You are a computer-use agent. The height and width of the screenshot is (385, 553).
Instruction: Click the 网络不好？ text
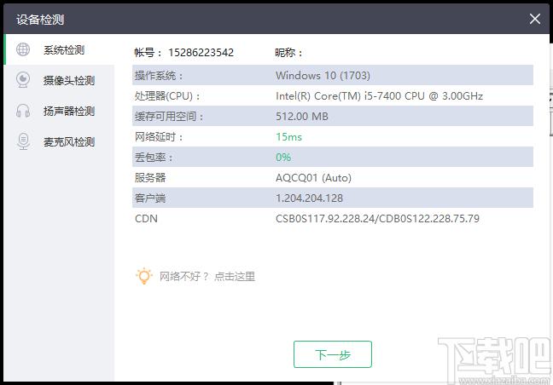click(184, 277)
